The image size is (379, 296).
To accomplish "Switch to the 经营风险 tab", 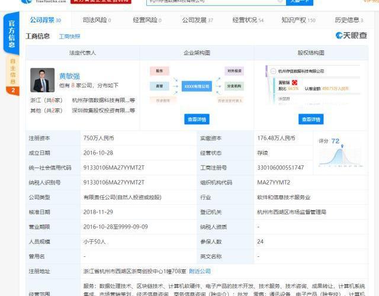I will [x=147, y=20].
